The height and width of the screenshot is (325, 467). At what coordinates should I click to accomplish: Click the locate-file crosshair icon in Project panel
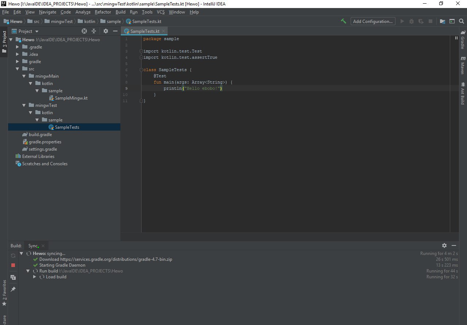(84, 31)
